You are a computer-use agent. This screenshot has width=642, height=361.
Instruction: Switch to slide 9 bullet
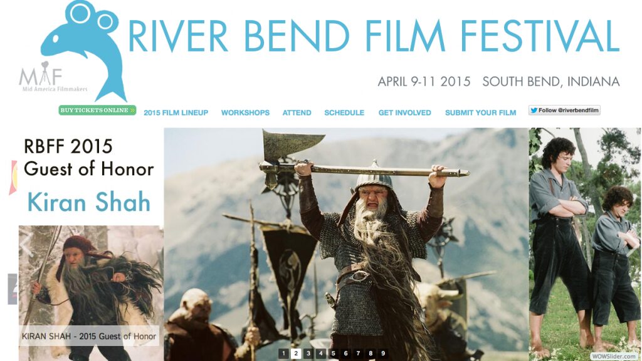pyautogui.click(x=383, y=353)
